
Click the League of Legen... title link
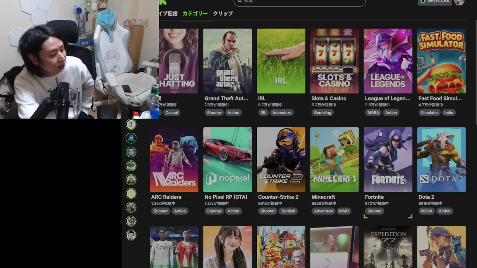(x=388, y=98)
